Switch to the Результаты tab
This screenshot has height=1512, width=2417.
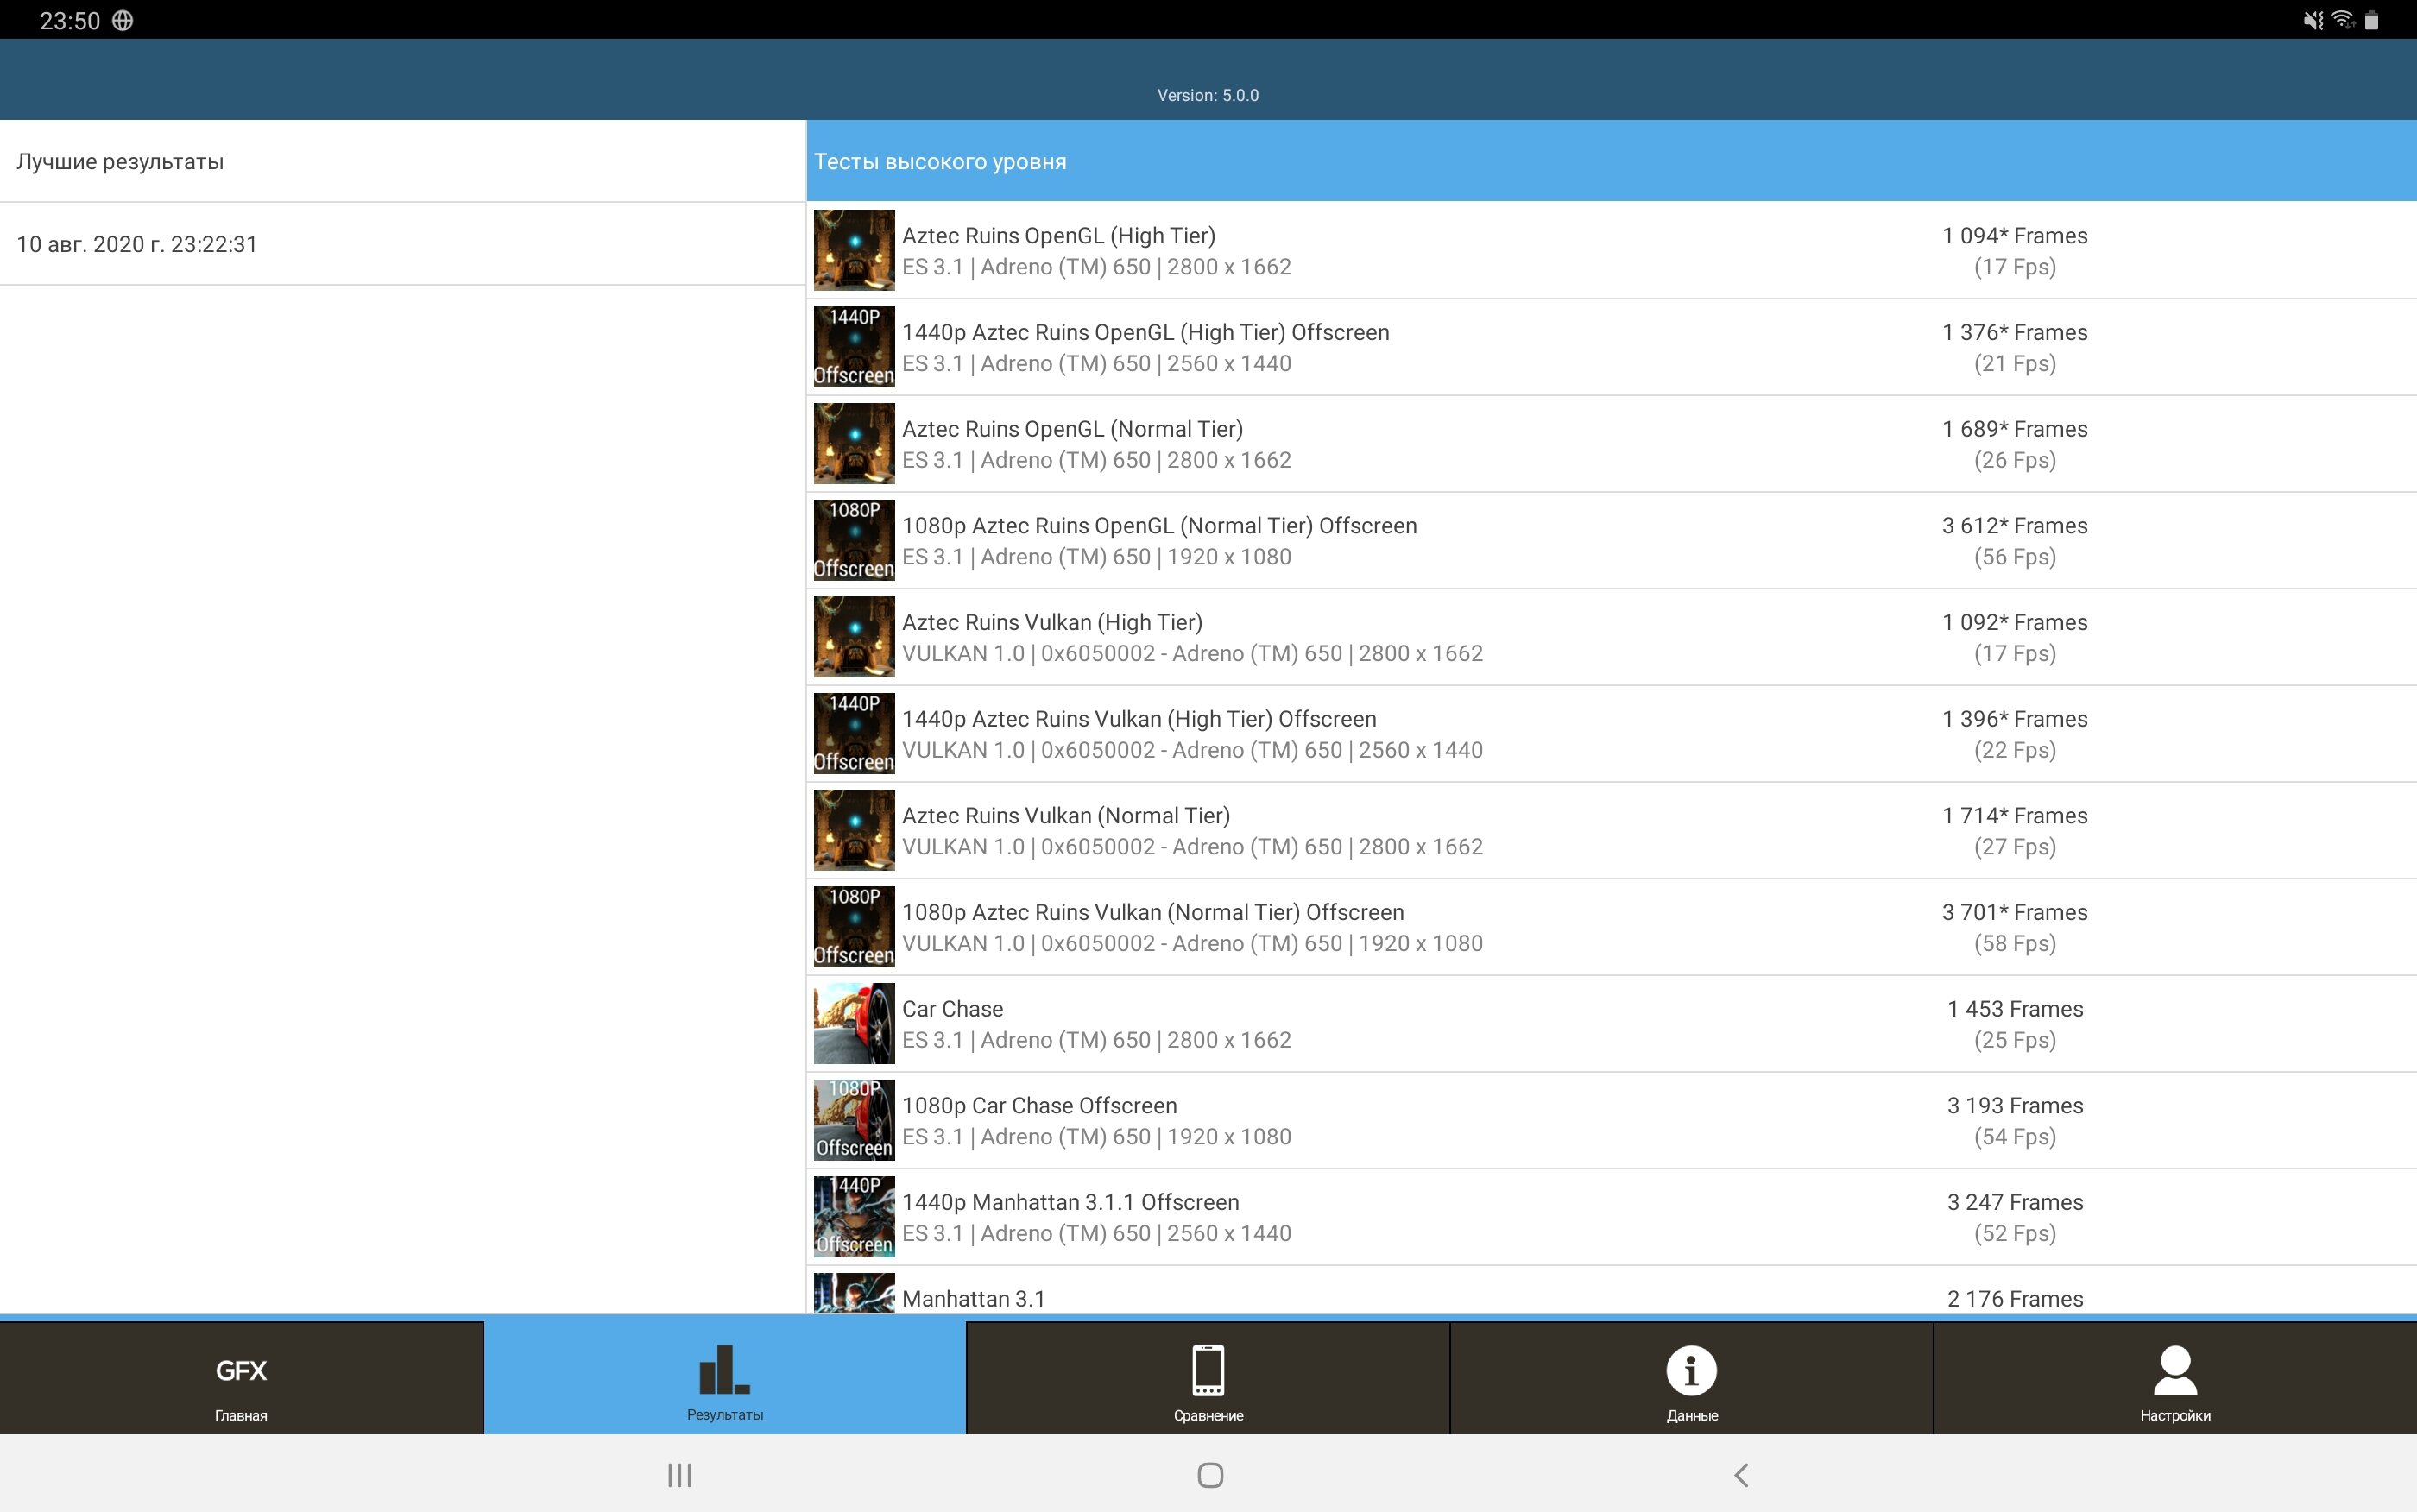click(x=725, y=1378)
